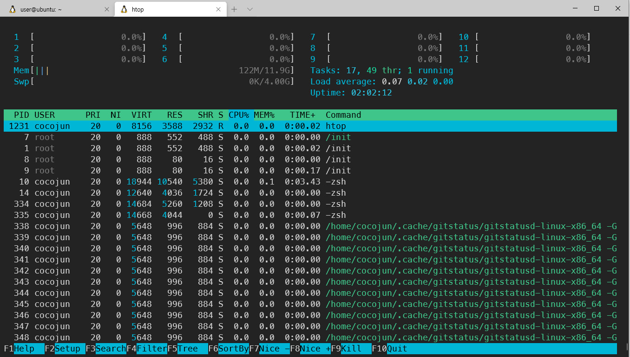Close the user@ubuntu terminal tab

(x=106, y=9)
